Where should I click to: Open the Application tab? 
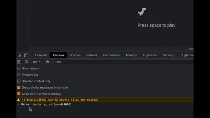pyautogui.click(x=150, y=55)
